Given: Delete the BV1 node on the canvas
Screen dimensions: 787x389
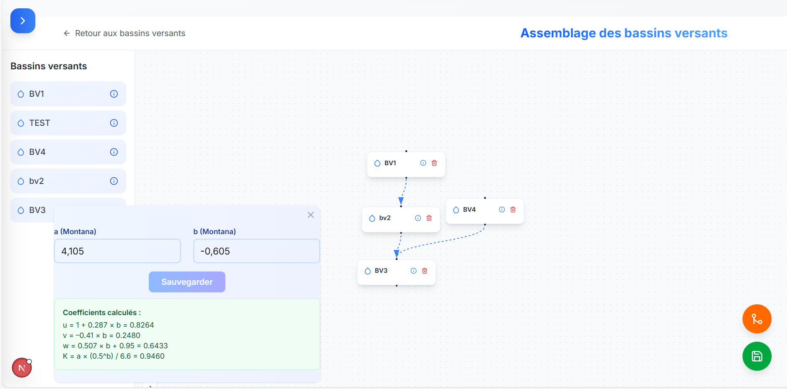Looking at the screenshot, I should point(434,163).
